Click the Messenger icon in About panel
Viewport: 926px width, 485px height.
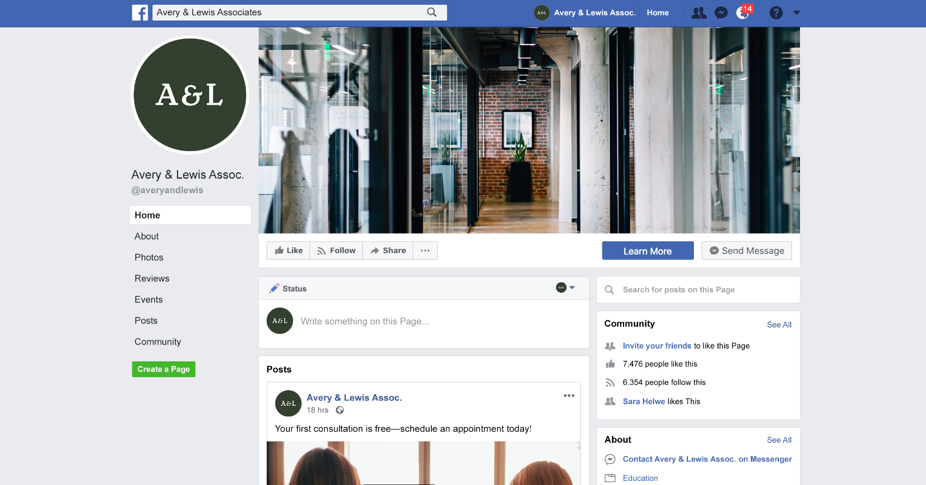coord(610,459)
